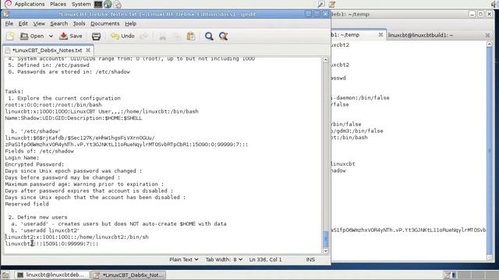This screenshot has width=499, height=280.
Task: Click the Cut scissors icon
Action: pos(163,37)
